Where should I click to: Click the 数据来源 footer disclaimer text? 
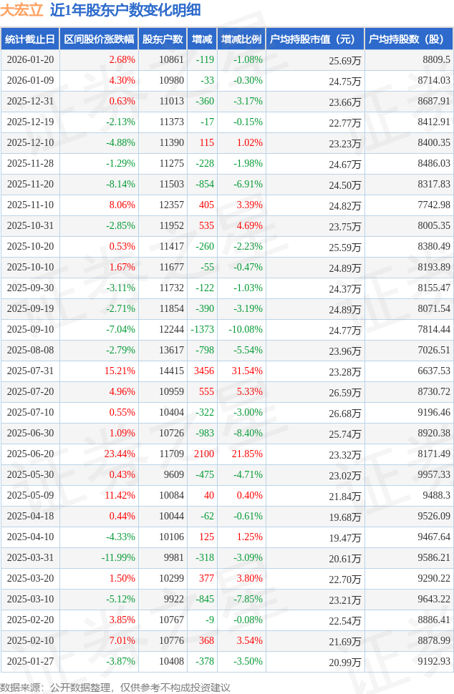tap(115, 688)
